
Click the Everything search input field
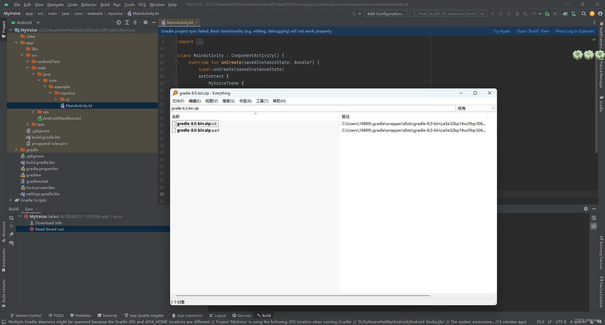coord(313,108)
